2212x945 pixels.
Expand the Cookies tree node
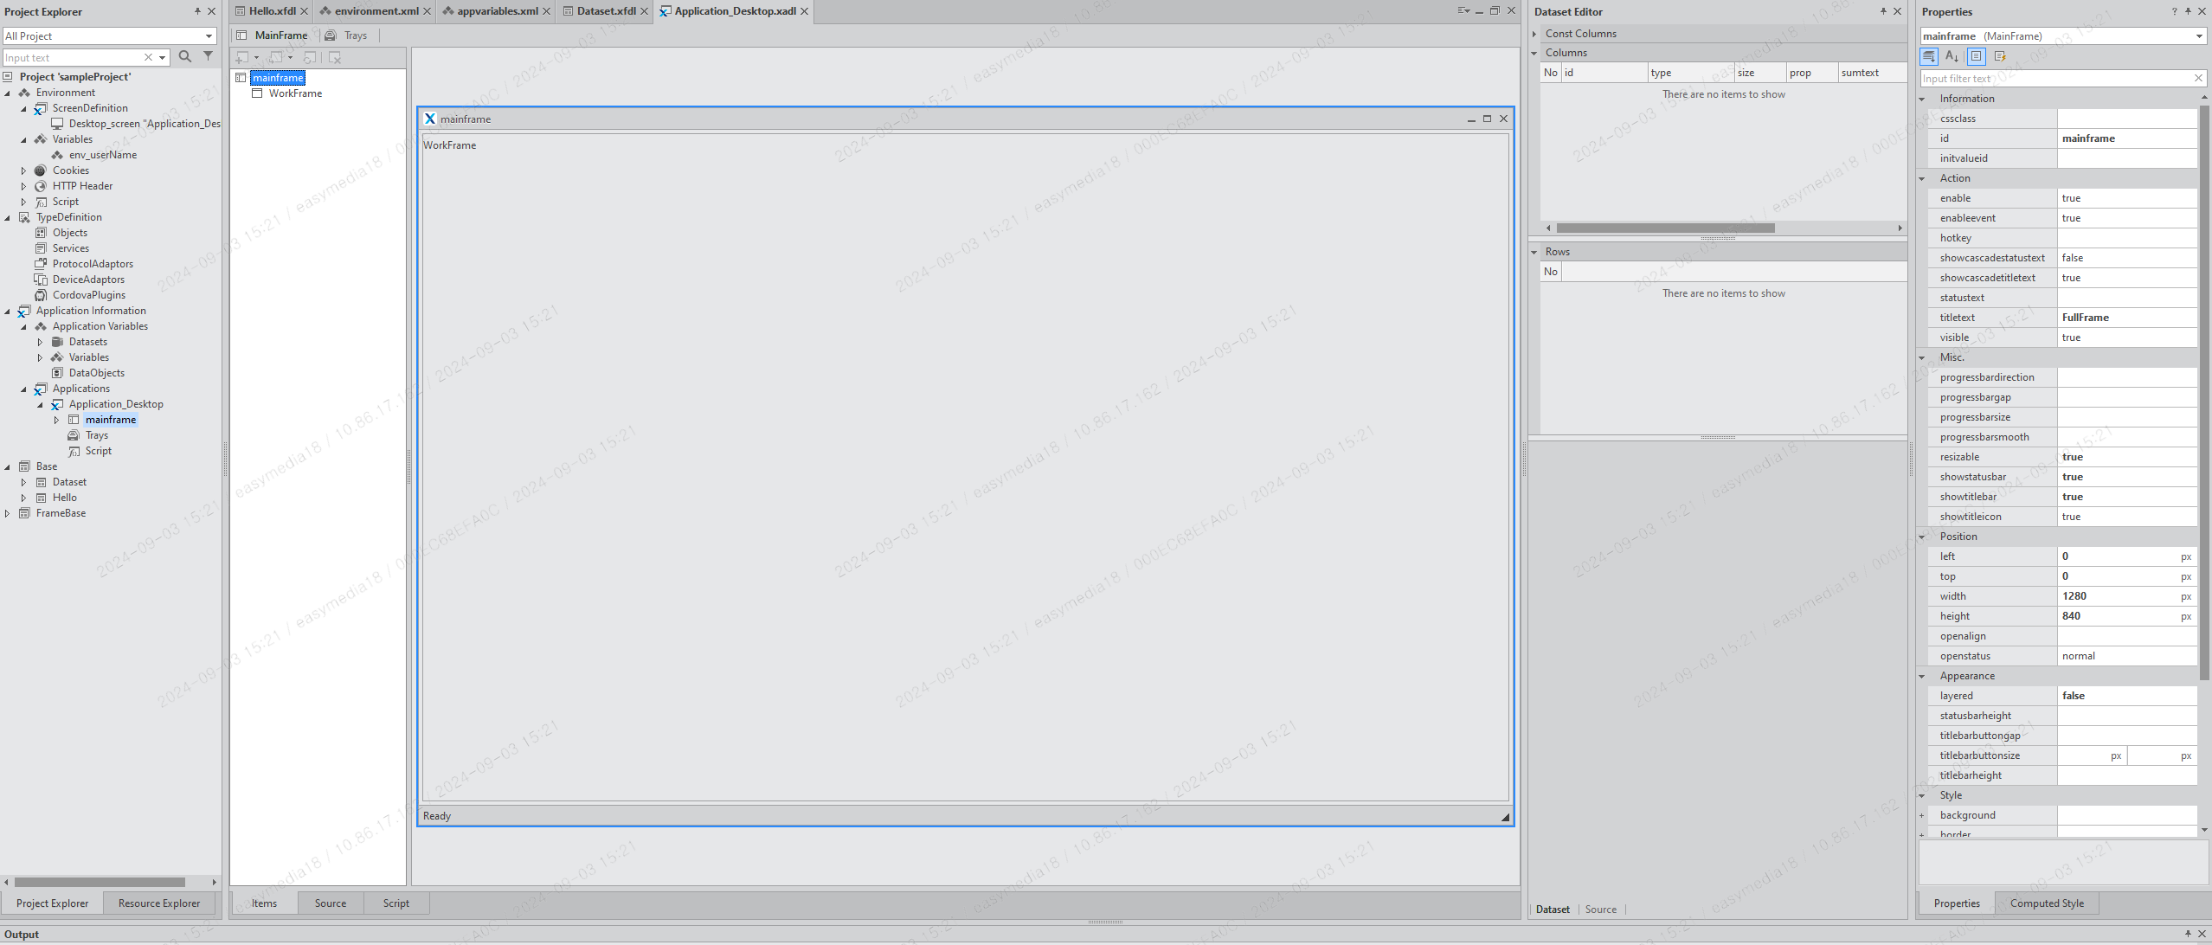23,170
